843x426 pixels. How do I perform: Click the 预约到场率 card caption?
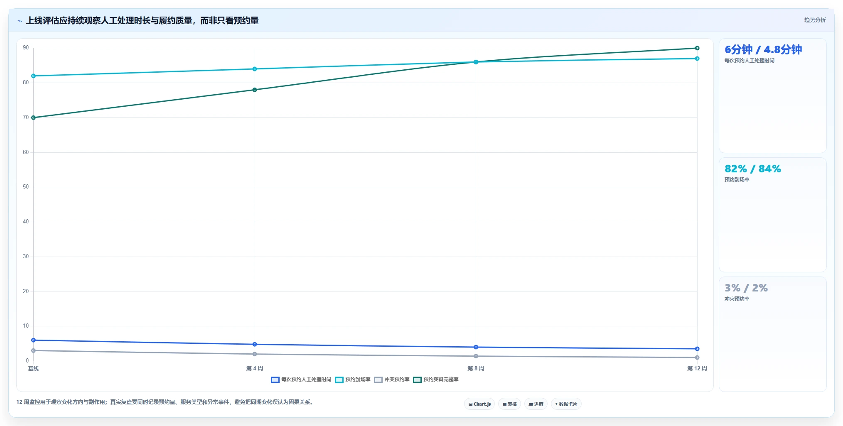tap(737, 180)
